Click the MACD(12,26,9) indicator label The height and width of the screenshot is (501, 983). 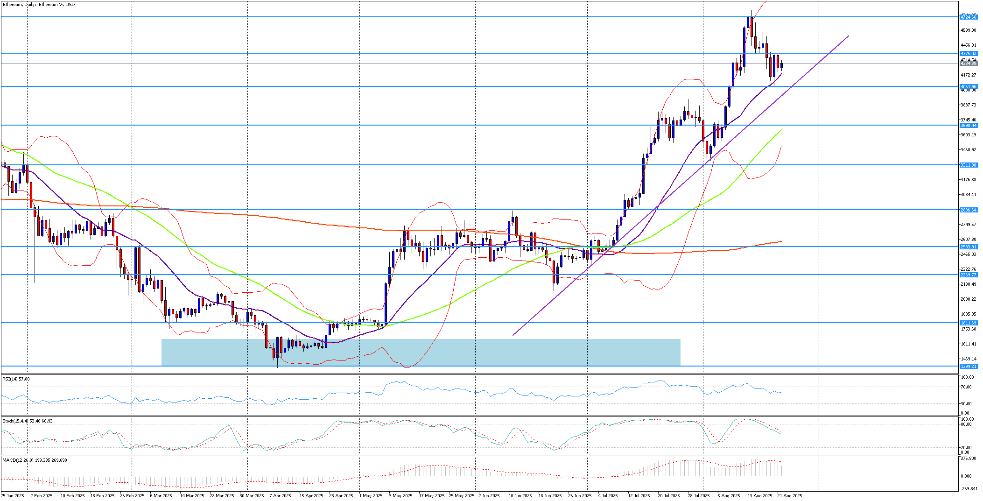(x=35, y=460)
